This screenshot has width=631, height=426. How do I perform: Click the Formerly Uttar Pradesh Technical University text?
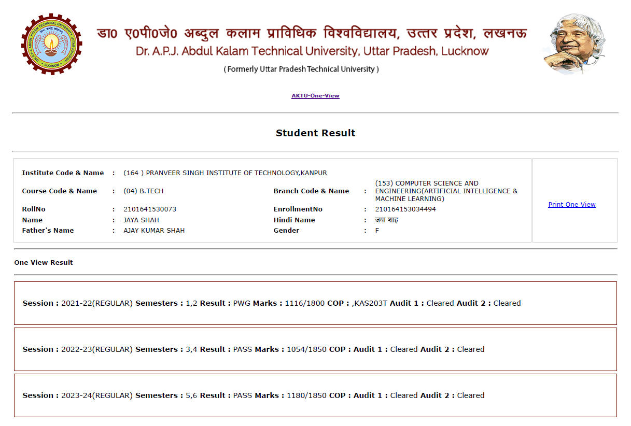click(x=301, y=69)
